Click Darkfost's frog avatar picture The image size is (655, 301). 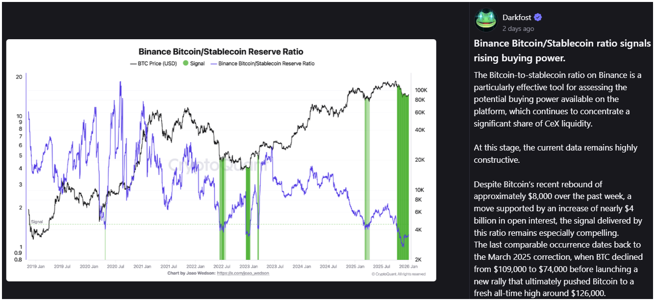click(x=486, y=21)
